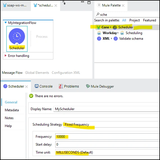Open the Mule Debugger tab
The height and width of the screenshot is (160, 160).
(x=100, y=86)
